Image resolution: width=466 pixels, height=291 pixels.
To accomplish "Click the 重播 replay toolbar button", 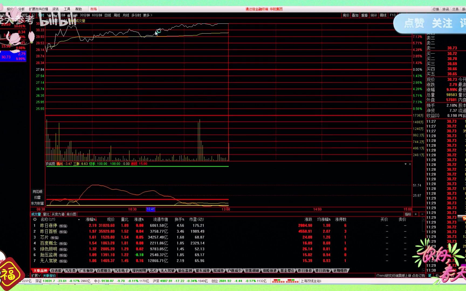I will pos(364,15).
